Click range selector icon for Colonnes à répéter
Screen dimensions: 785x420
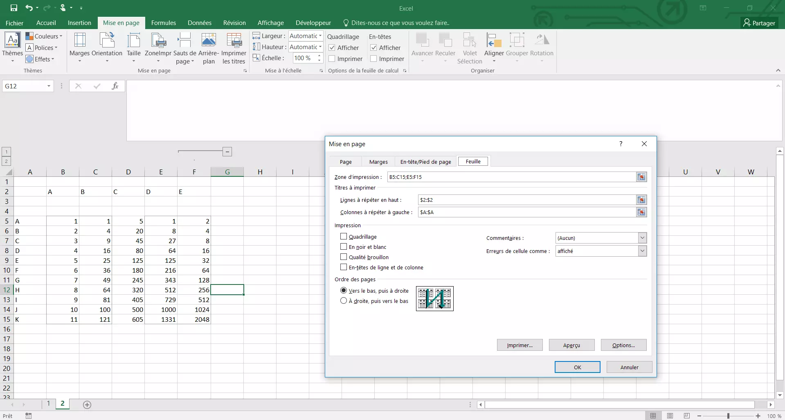[x=641, y=212]
